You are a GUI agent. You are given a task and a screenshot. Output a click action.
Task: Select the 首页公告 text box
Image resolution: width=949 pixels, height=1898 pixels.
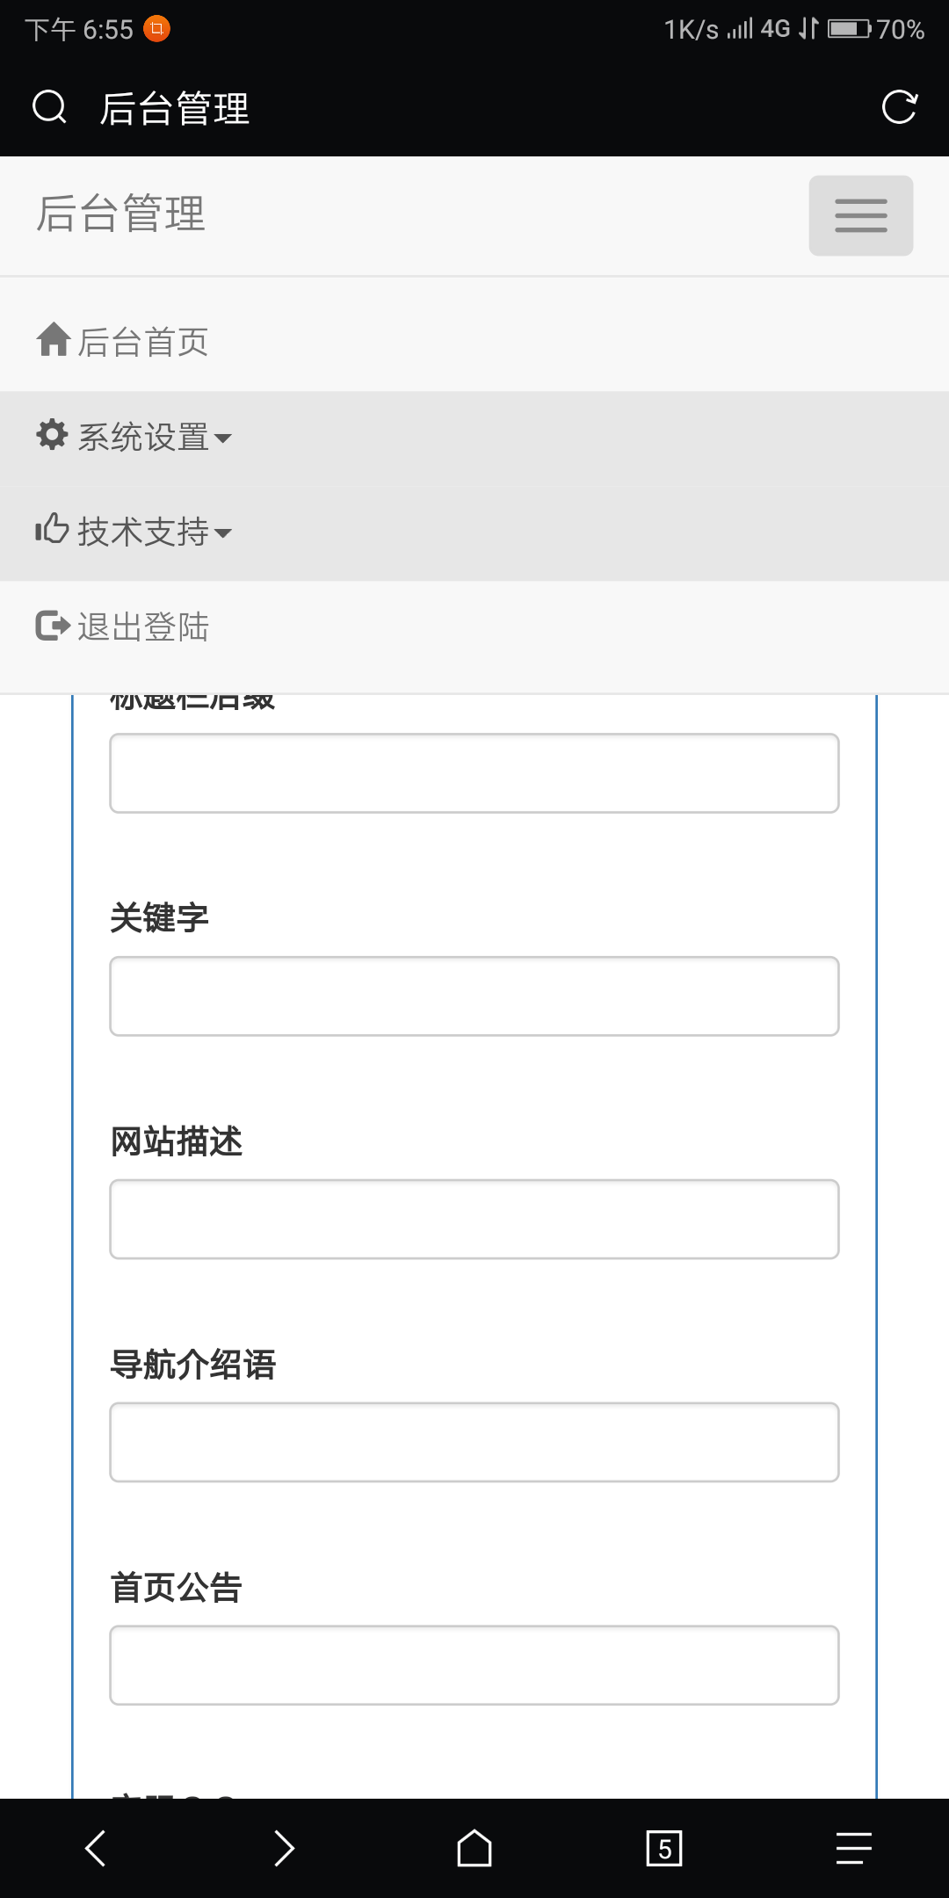(474, 1665)
